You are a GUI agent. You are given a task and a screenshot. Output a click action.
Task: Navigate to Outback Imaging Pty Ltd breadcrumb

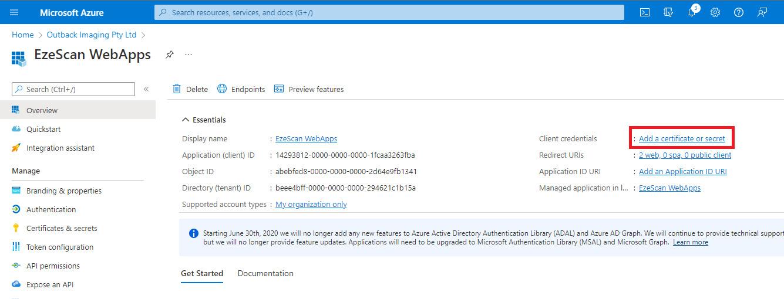(x=91, y=35)
